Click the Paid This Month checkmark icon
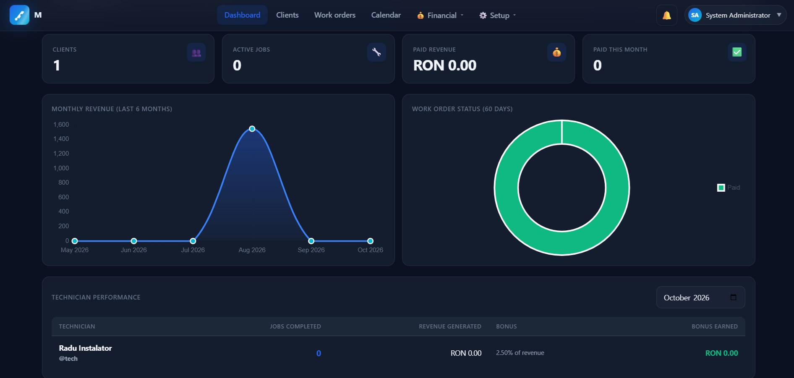Image resolution: width=794 pixels, height=378 pixels. 737,52
